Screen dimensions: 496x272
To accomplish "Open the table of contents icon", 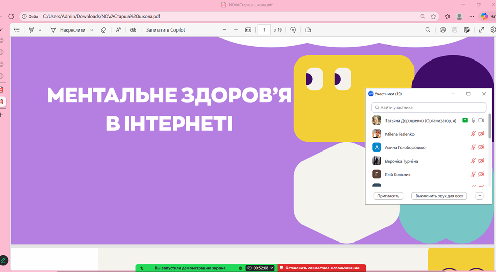I will [17, 30].
